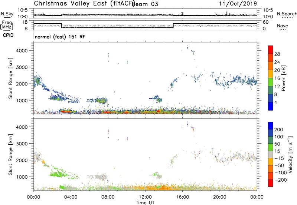This screenshot has height=205, width=297.
Task: Click the 'Freq. [MHz]' label
Action: point(7,25)
